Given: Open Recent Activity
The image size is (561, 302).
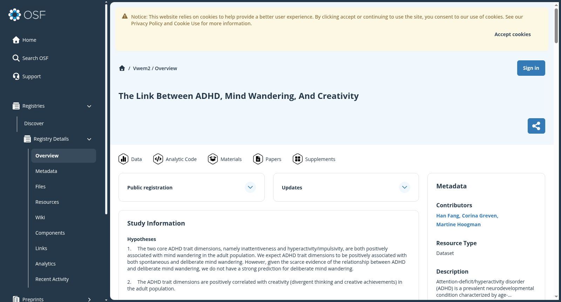Looking at the screenshot, I should pyautogui.click(x=63, y=279).
